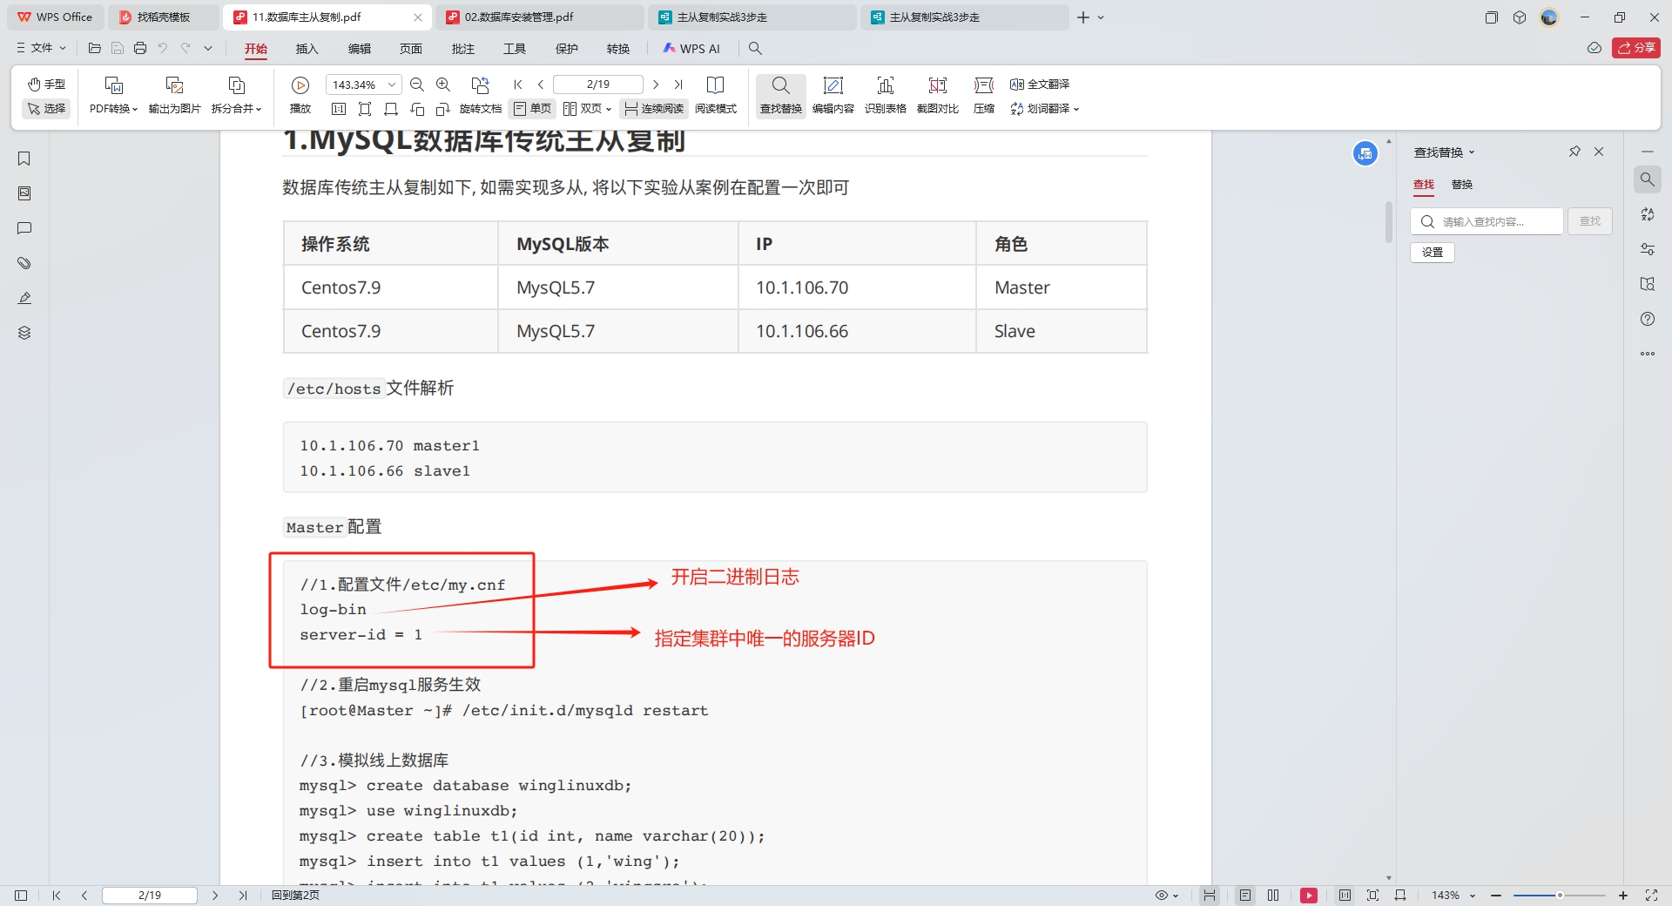Click the 旋转文档 rotate document tool

(480, 95)
